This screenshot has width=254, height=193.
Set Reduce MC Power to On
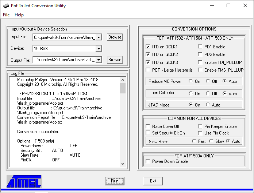pos(191,81)
